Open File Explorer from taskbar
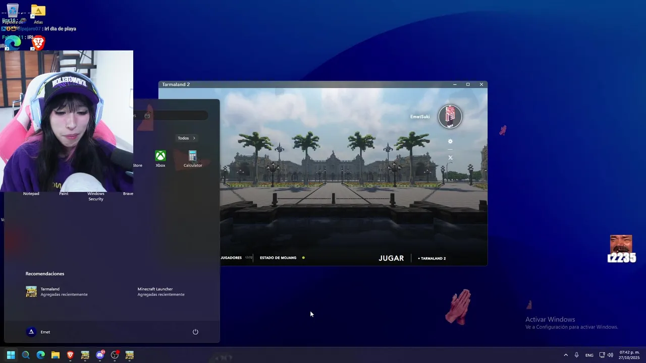This screenshot has width=646, height=363. point(56,355)
